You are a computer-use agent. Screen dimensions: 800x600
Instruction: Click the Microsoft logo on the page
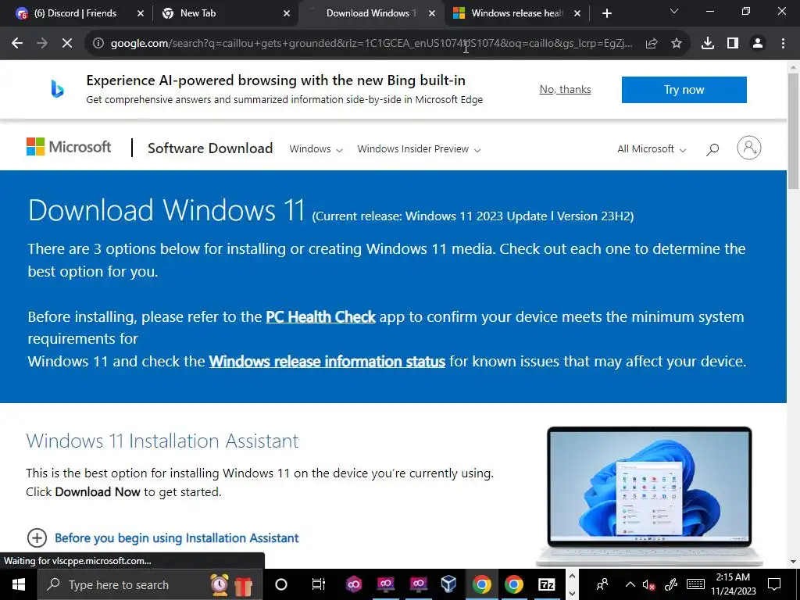click(69, 147)
